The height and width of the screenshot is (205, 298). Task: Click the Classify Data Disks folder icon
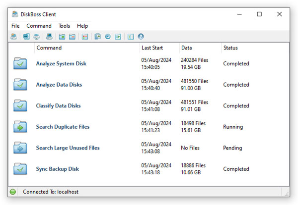20,105
